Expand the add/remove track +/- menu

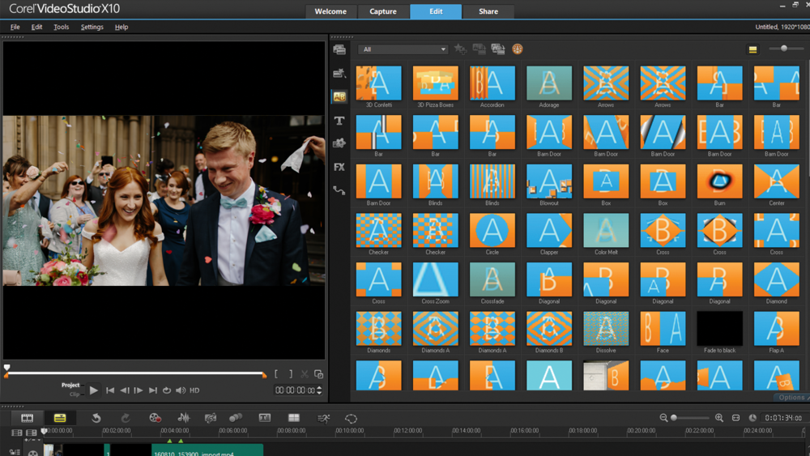click(31, 440)
